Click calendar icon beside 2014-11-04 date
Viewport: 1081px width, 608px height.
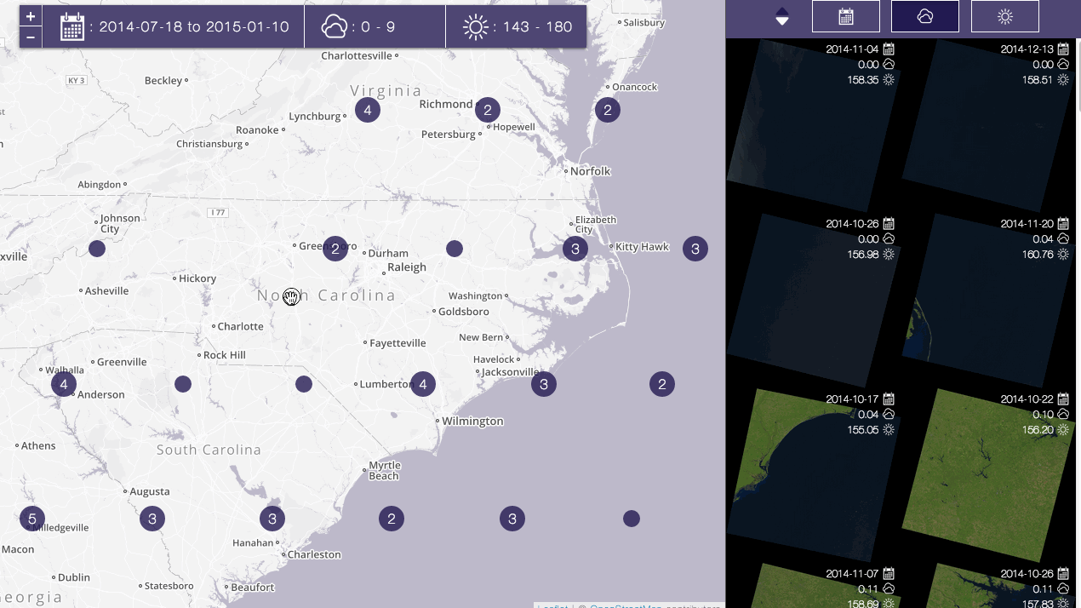pos(889,49)
